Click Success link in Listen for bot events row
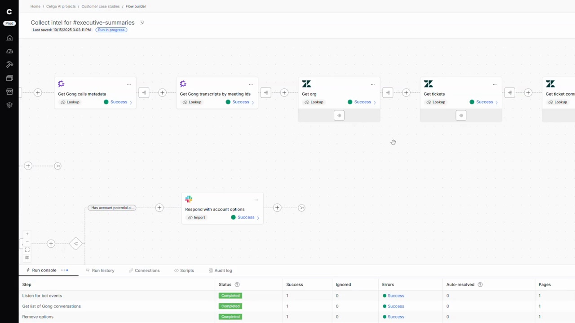The width and height of the screenshot is (575, 323). [x=396, y=296]
